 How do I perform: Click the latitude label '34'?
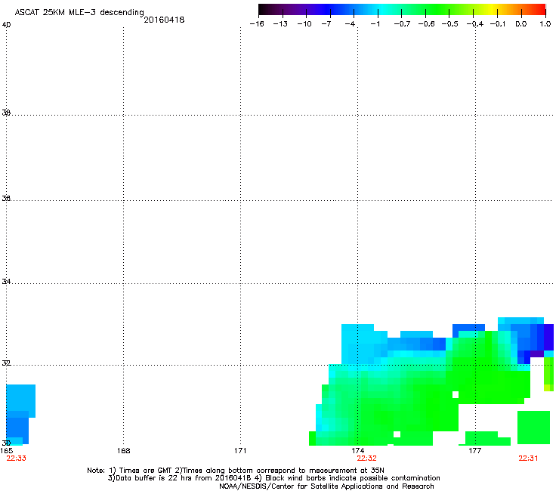pos(6,282)
